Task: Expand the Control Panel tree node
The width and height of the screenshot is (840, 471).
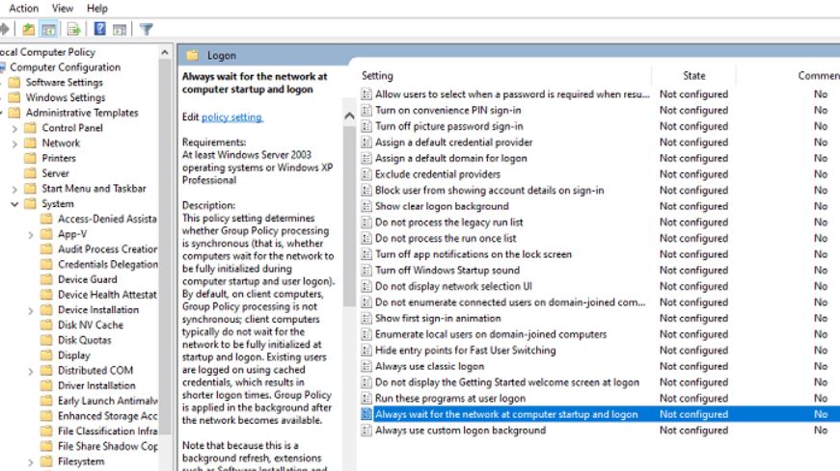Action: 14,128
